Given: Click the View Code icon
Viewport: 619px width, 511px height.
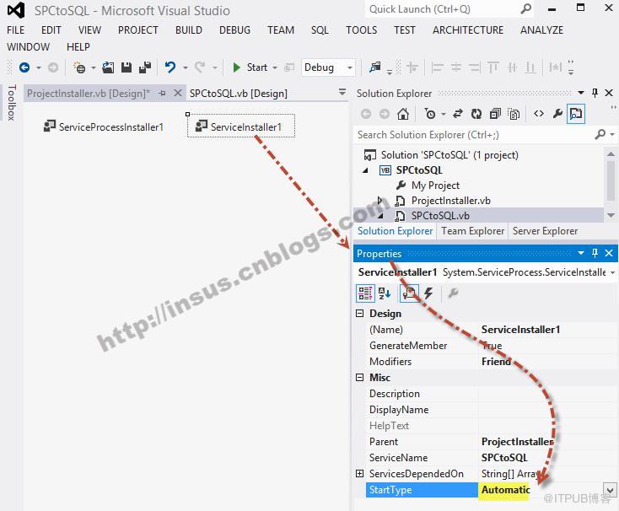Looking at the screenshot, I should pos(539,114).
